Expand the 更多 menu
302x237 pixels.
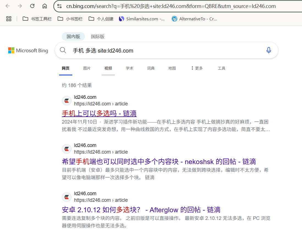[197, 68]
